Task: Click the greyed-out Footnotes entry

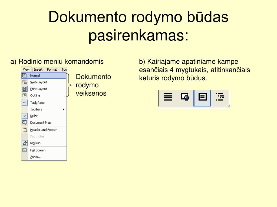Action: [44, 136]
